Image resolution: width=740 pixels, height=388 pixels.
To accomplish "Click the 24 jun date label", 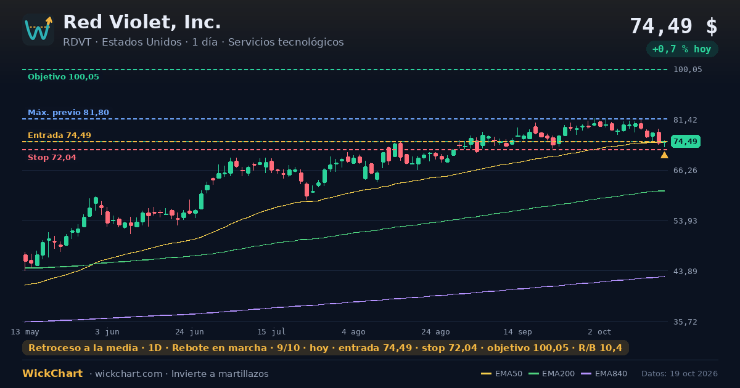I will coord(189,331).
